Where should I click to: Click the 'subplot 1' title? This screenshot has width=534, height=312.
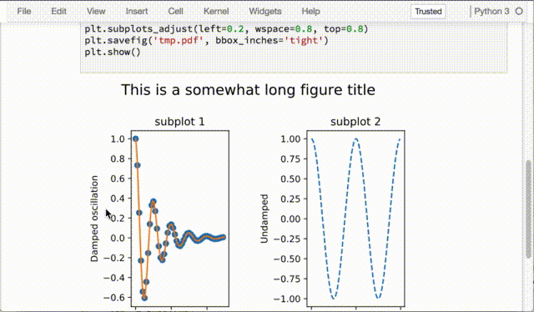[179, 122]
